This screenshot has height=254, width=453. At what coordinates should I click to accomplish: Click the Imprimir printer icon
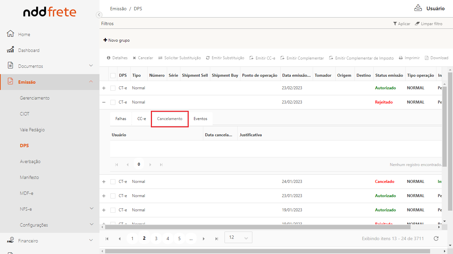(401, 58)
